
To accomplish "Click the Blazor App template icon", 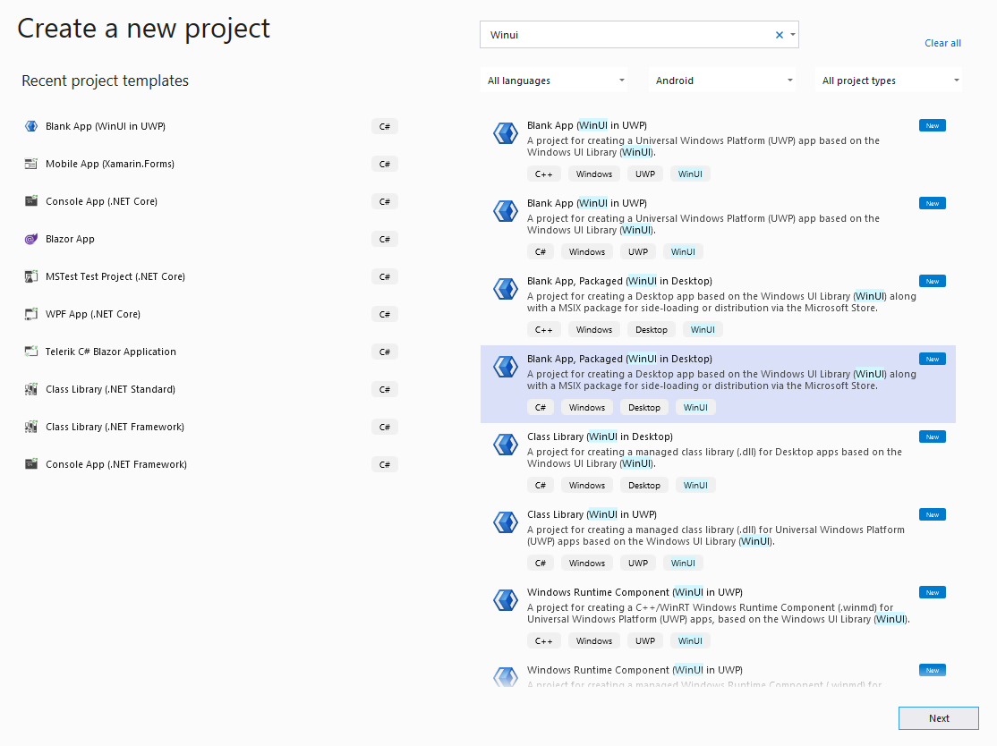I will click(x=31, y=239).
